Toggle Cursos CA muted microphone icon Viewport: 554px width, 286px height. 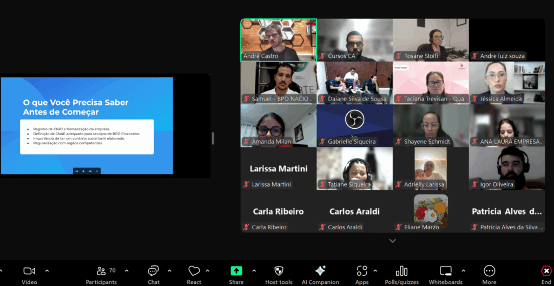322,56
